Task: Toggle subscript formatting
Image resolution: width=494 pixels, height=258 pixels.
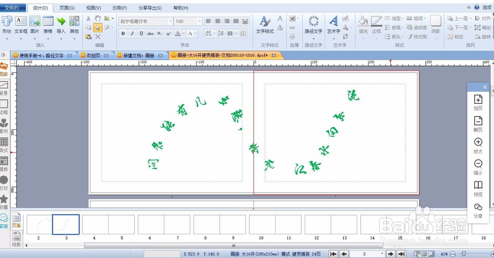Action: 160,34
